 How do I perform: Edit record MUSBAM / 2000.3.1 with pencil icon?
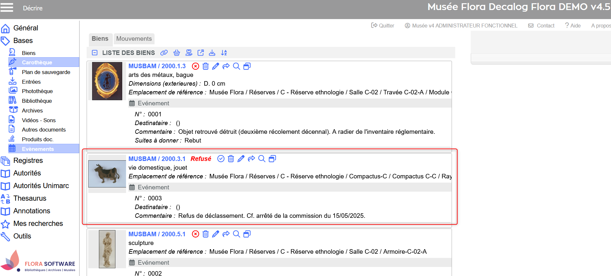point(241,159)
